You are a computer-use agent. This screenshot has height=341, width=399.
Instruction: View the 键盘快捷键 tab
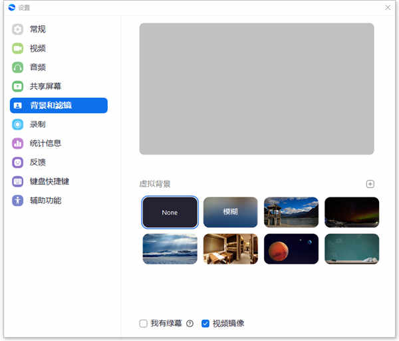pyautogui.click(x=59, y=181)
